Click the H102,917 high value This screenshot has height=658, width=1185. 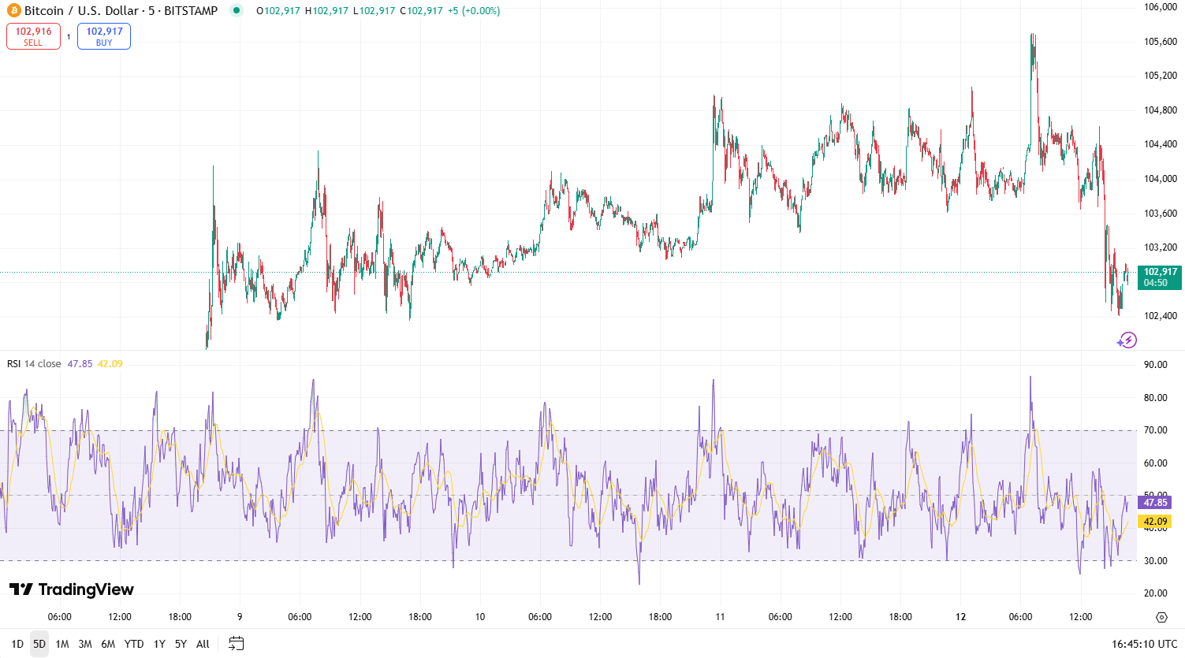pyautogui.click(x=326, y=11)
